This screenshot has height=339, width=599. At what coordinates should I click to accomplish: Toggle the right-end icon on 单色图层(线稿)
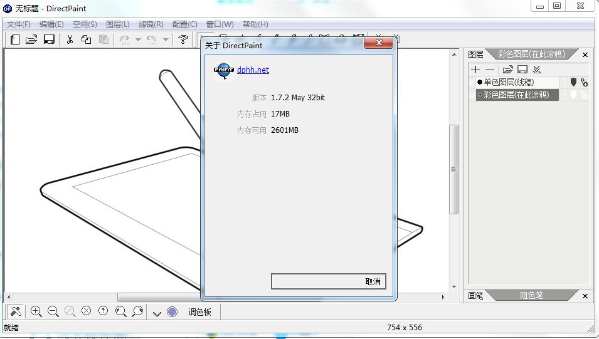click(584, 82)
